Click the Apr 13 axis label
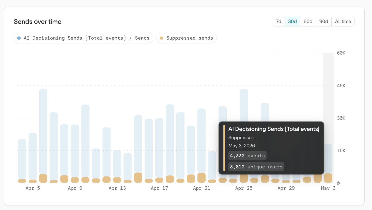372x210 pixels. click(x=117, y=188)
